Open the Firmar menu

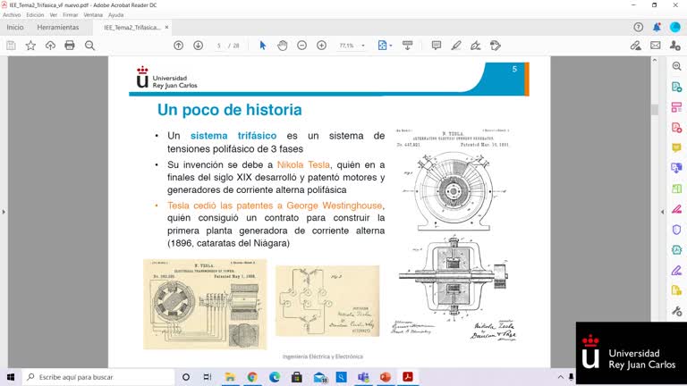point(70,15)
